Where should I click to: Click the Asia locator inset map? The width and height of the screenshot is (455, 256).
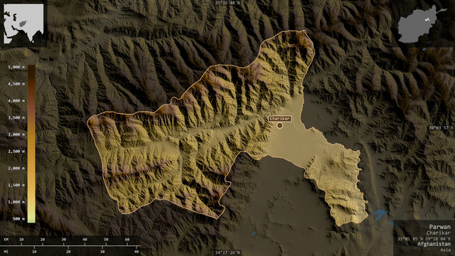coord(23,23)
